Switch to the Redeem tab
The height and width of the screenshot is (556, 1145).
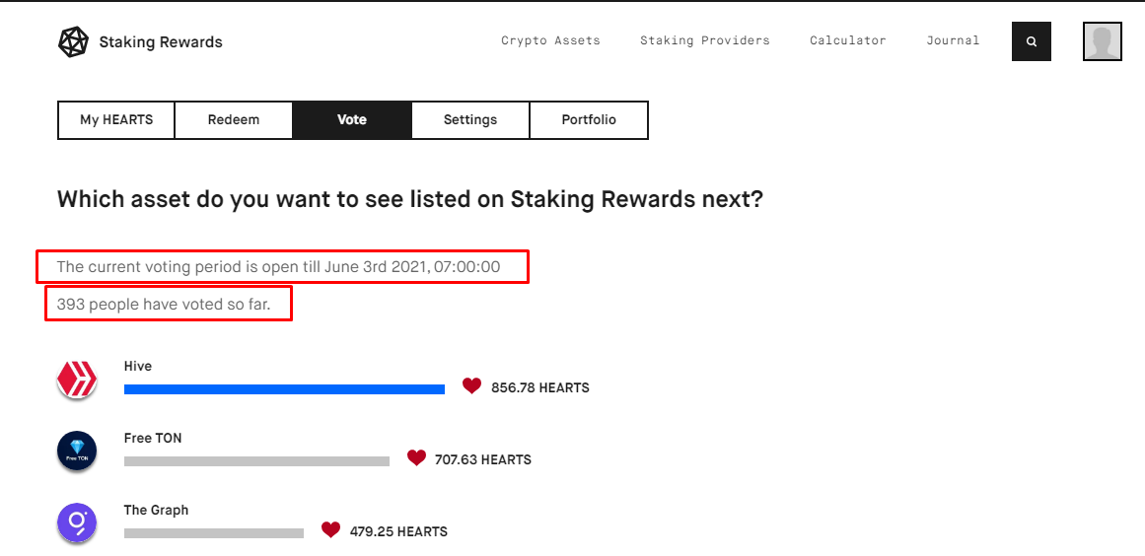coord(234,119)
